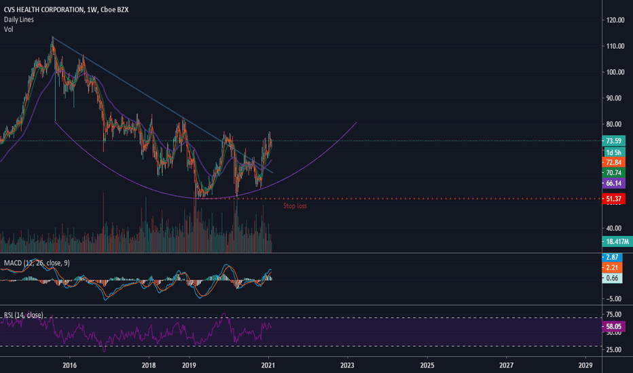Click the 2019 label on time axis
The image size is (633, 373).
click(x=189, y=366)
